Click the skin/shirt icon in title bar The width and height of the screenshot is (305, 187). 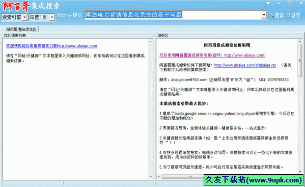[x=268, y=3]
